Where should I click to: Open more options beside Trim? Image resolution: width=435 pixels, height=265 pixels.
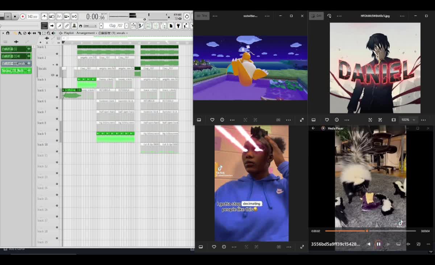click(x=215, y=16)
